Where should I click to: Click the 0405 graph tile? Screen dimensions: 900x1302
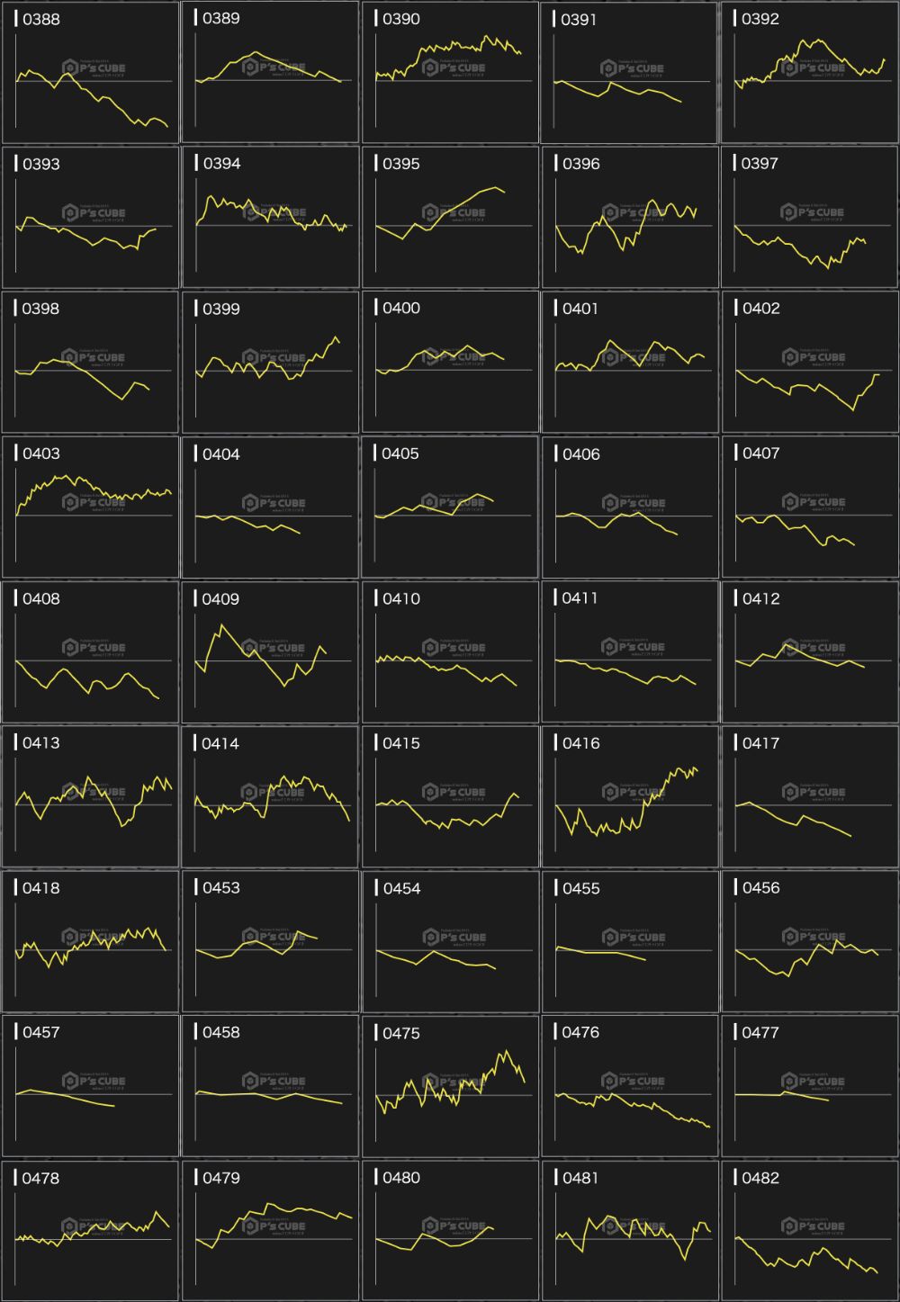(x=450, y=507)
